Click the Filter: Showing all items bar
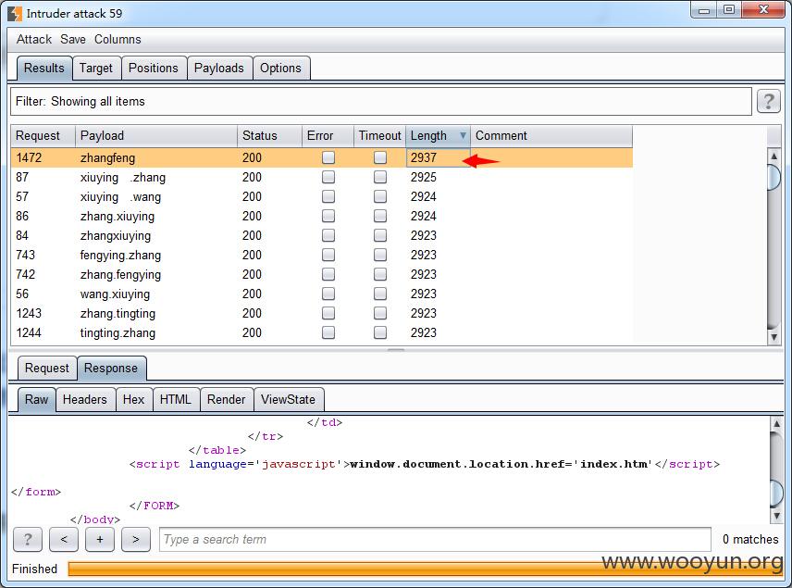This screenshot has height=588, width=792. [381, 102]
